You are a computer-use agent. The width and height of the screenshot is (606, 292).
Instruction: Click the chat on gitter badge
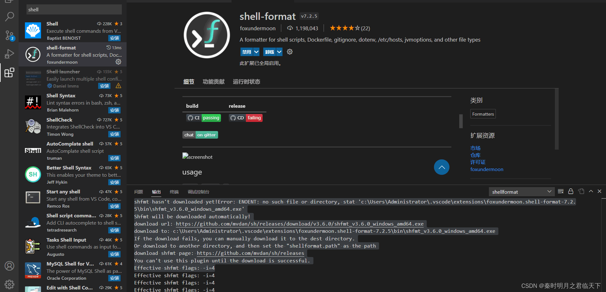click(x=200, y=135)
